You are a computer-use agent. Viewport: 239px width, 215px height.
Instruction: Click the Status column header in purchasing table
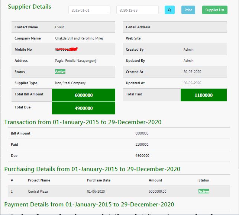[x=204, y=180]
